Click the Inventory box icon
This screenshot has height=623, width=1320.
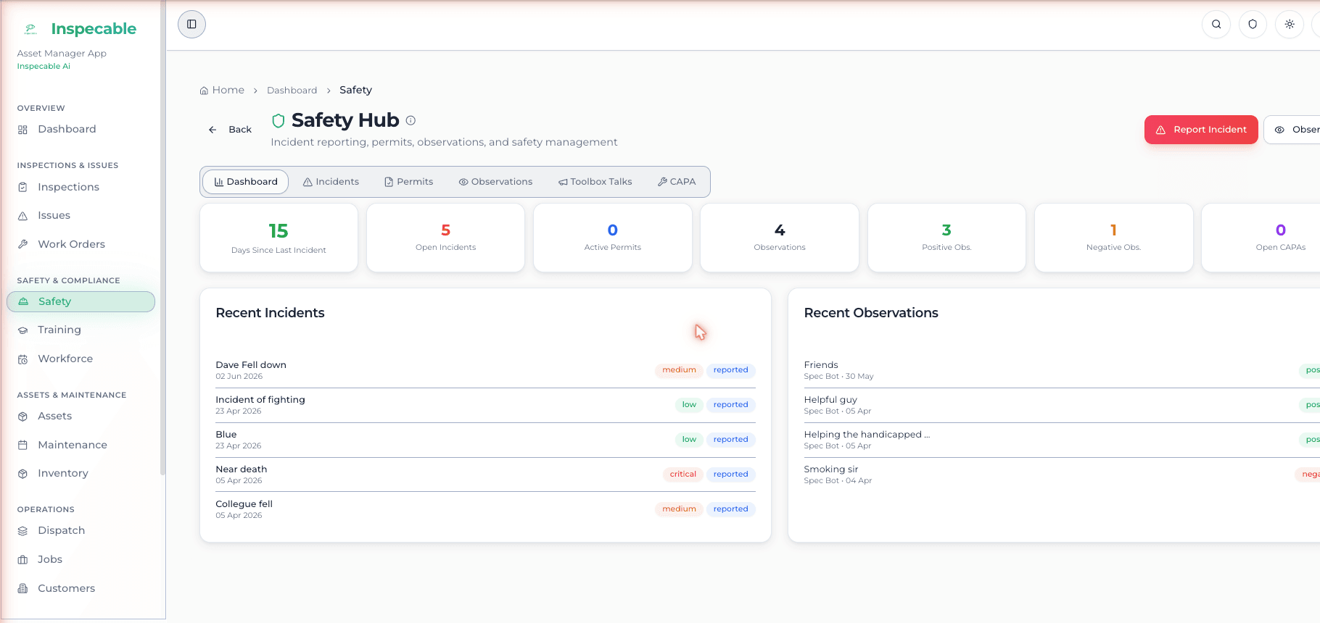pyautogui.click(x=22, y=474)
